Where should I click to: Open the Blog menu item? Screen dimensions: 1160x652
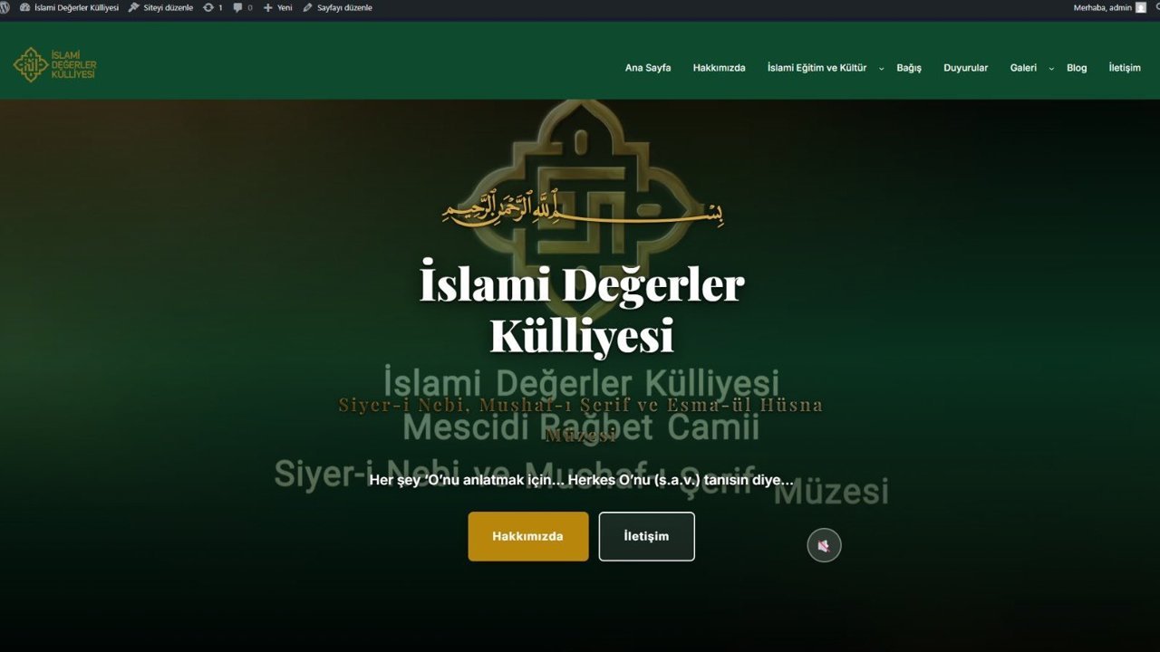pos(1077,67)
